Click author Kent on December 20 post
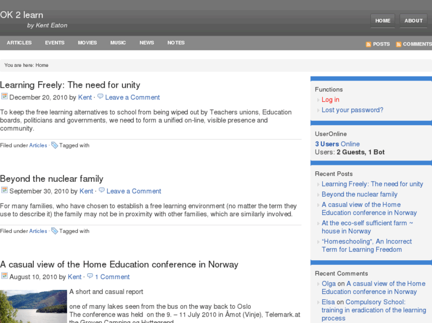Image resolution: width=432 pixels, height=323 pixels. tap(85, 97)
